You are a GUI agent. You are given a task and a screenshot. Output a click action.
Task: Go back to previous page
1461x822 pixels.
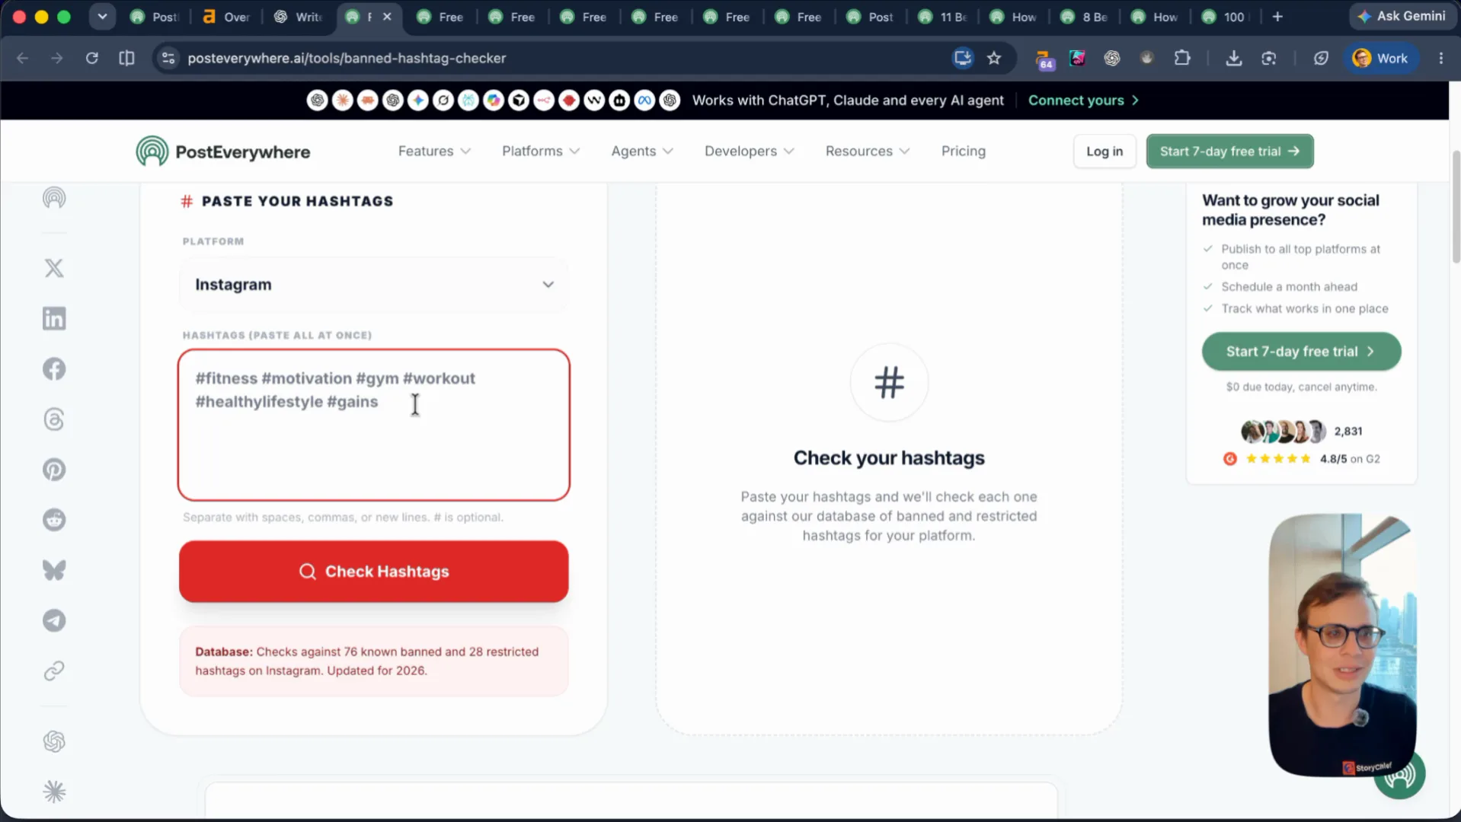(23, 58)
